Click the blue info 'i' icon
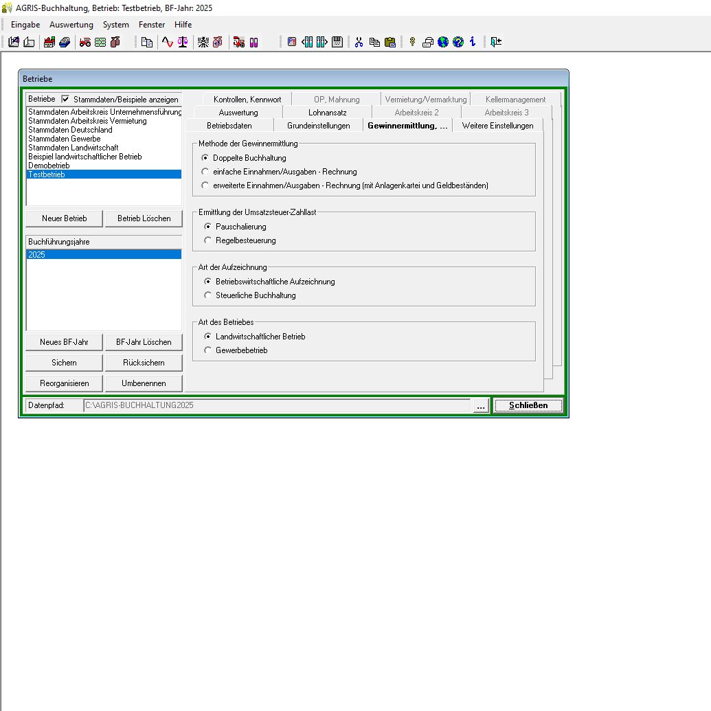Screen dimensions: 711x711 [473, 42]
